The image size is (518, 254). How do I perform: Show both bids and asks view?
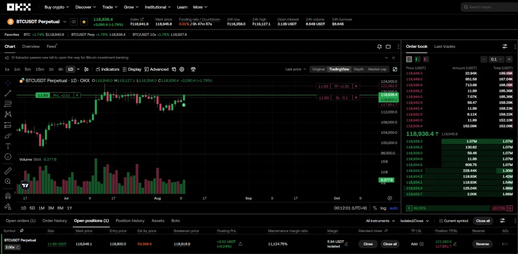click(x=409, y=59)
